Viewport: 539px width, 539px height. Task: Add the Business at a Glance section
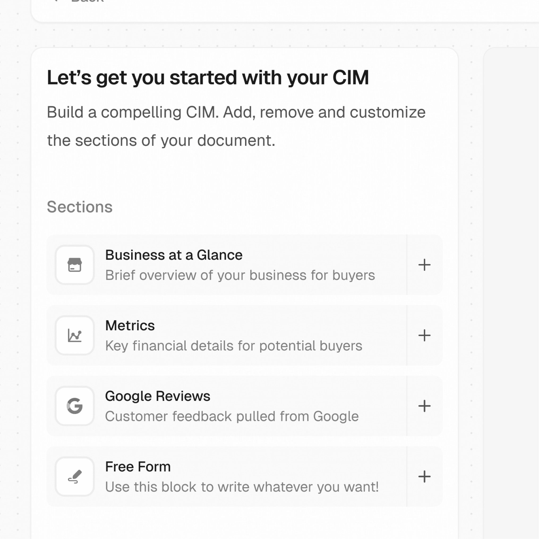[424, 265]
